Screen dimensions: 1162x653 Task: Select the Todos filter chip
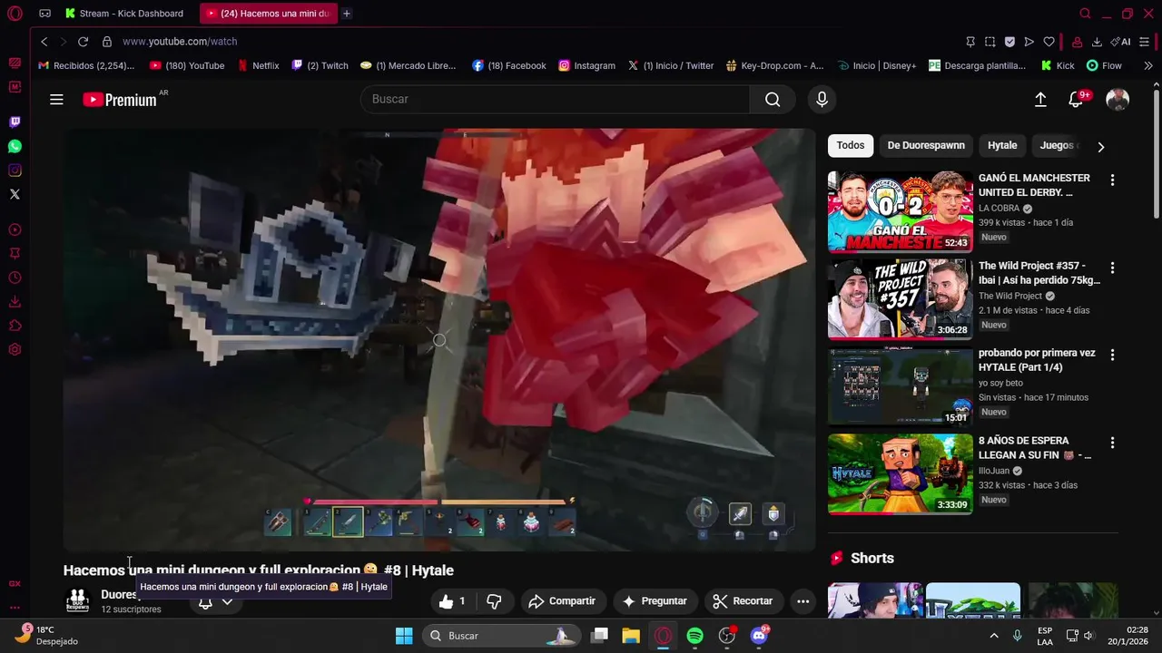coord(851,146)
